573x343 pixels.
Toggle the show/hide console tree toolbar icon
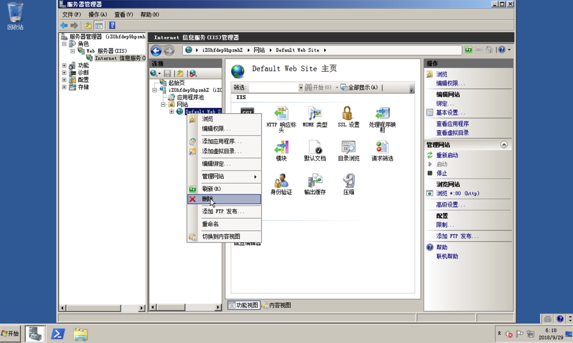tap(98, 25)
